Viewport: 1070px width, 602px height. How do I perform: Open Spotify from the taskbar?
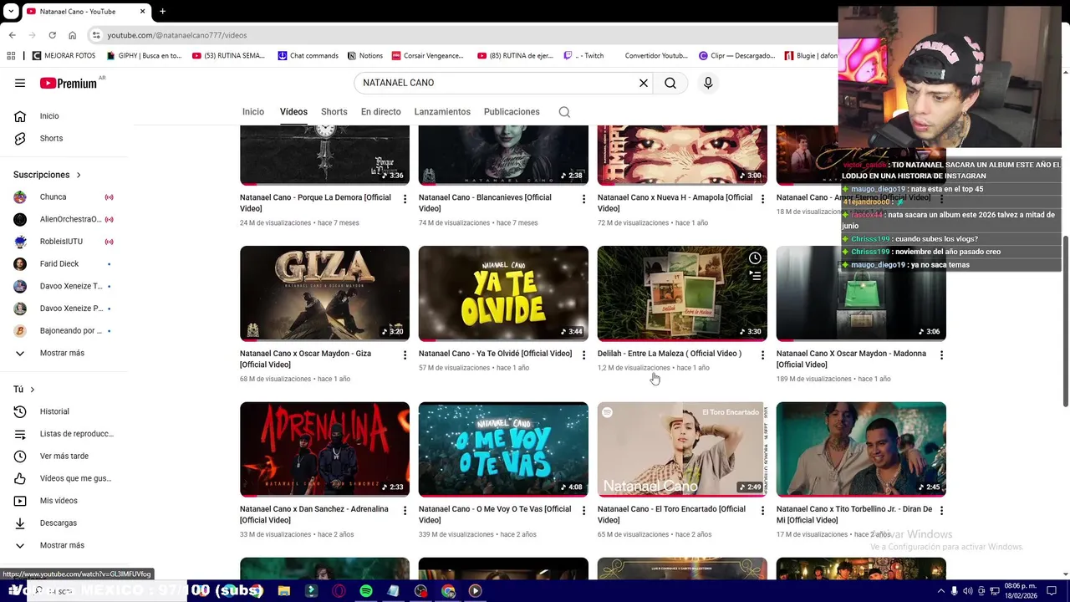coord(366,591)
